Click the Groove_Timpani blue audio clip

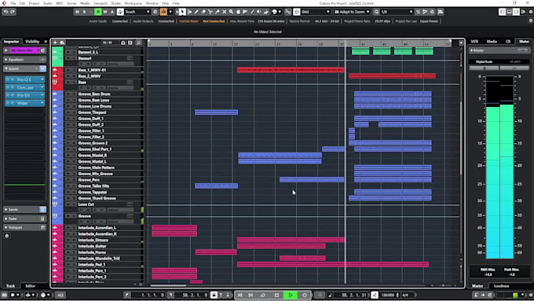[216, 112]
